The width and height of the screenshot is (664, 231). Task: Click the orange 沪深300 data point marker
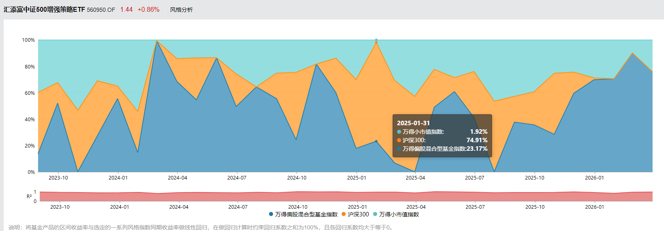tap(376, 43)
